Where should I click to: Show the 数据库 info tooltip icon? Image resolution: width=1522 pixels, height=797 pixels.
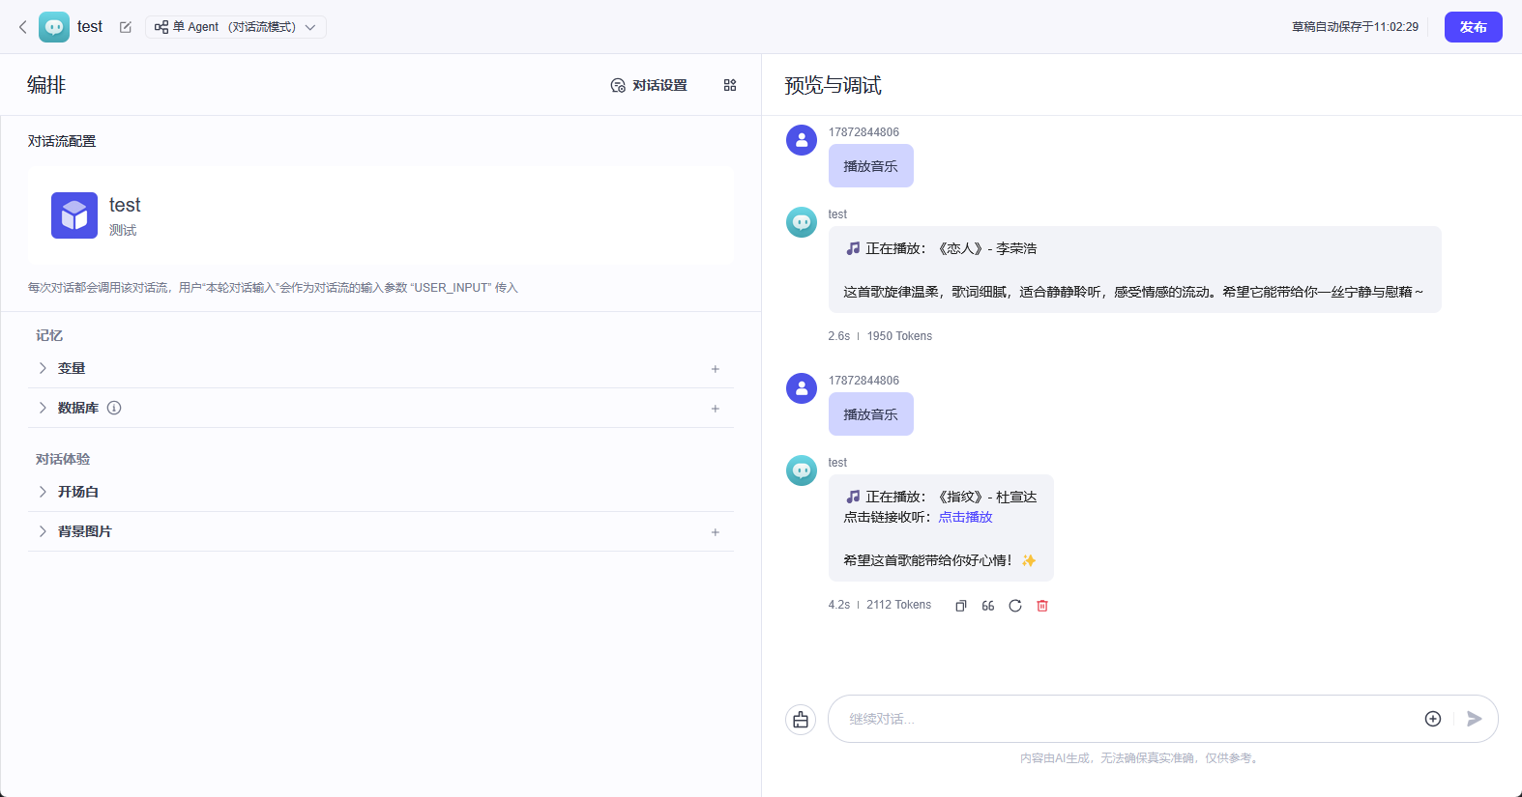[114, 408]
